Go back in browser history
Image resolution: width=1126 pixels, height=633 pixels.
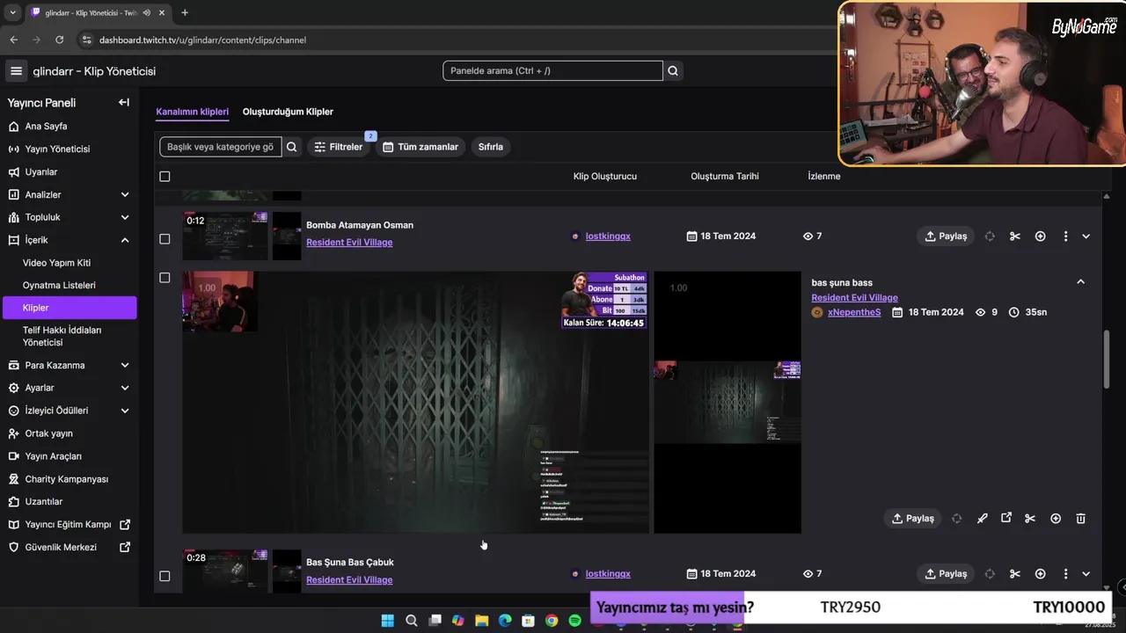pos(13,40)
